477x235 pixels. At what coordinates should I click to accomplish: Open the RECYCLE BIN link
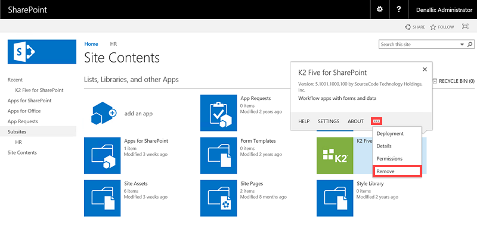click(x=453, y=81)
